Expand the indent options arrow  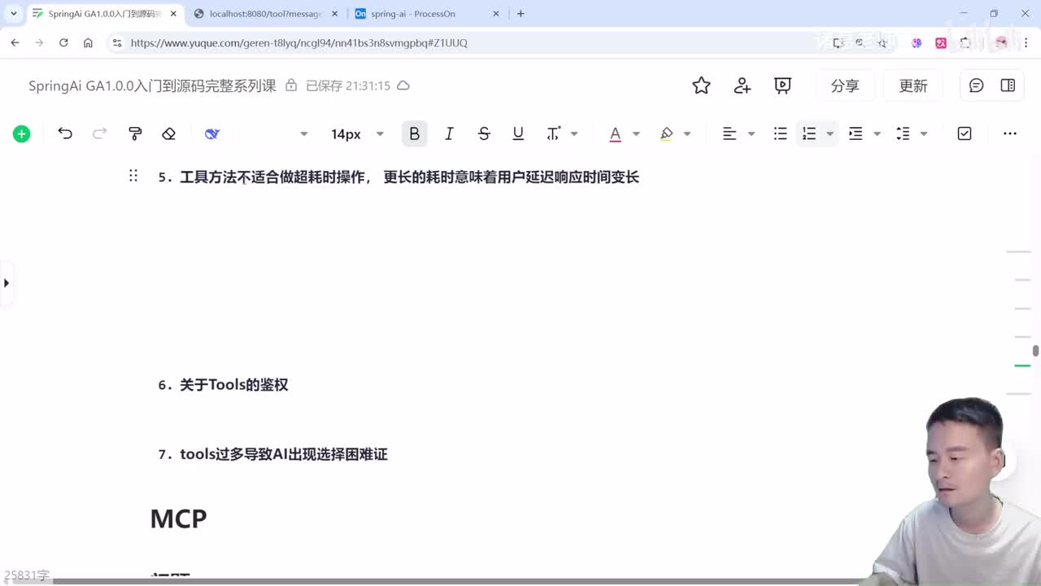click(877, 133)
